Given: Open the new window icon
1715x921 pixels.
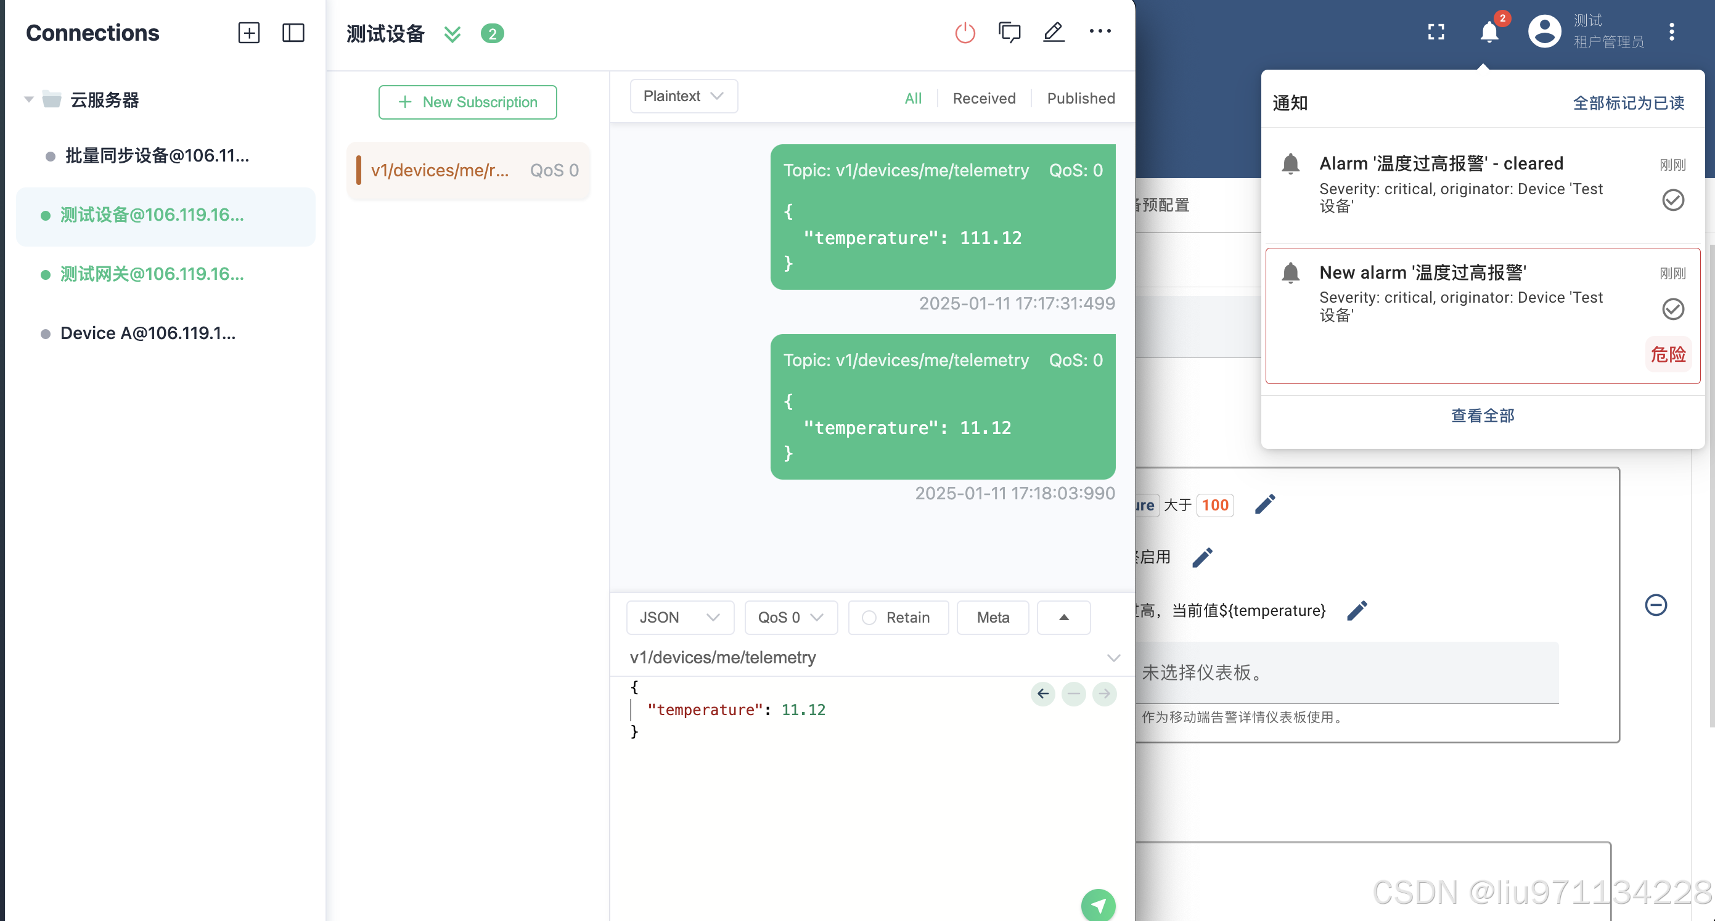Looking at the screenshot, I should pyautogui.click(x=1009, y=32).
